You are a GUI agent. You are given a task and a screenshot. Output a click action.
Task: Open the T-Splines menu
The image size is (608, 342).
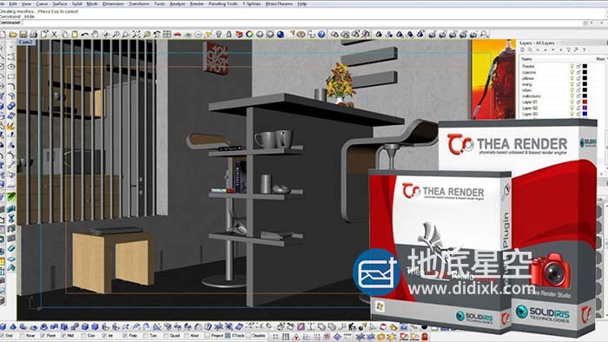coord(252,3)
